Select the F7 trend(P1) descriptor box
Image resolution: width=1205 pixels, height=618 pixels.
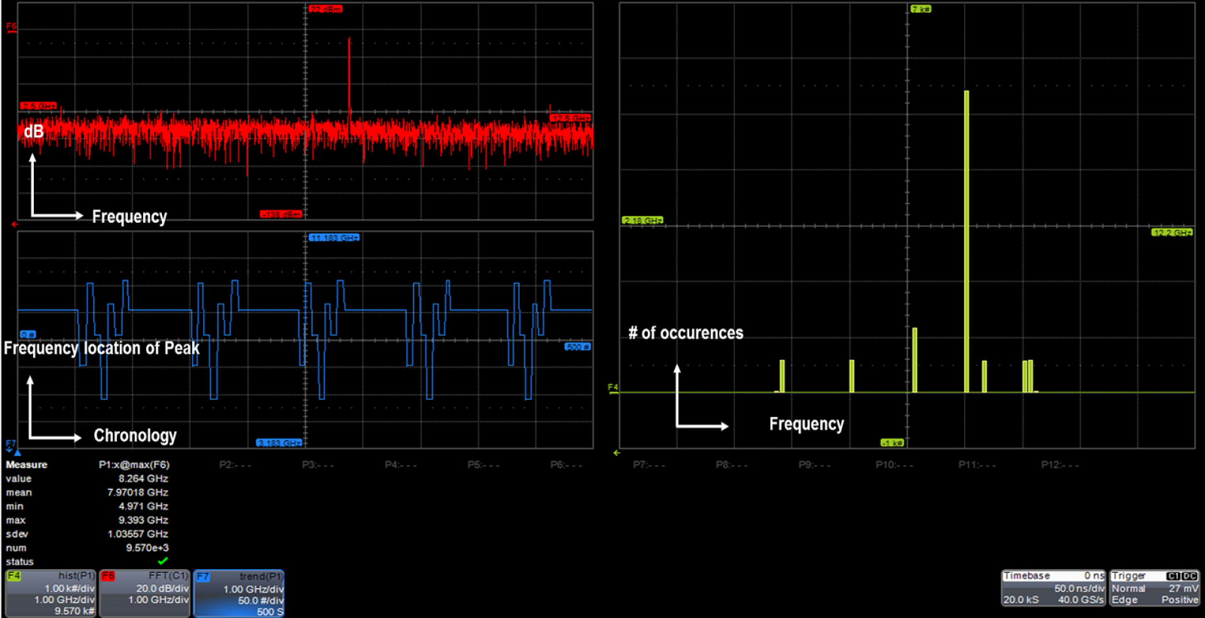tap(239, 593)
